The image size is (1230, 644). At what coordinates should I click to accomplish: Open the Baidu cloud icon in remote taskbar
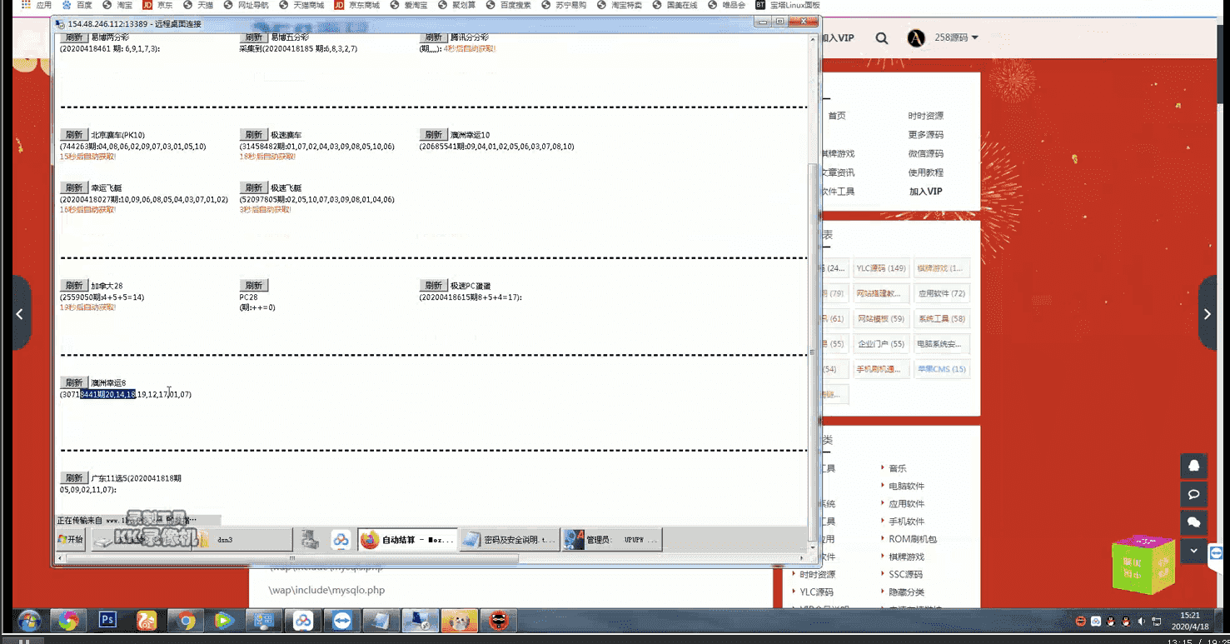click(x=341, y=540)
